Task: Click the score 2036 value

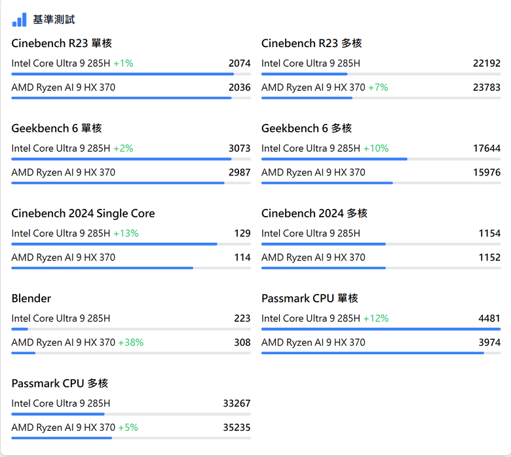Action: click(240, 87)
